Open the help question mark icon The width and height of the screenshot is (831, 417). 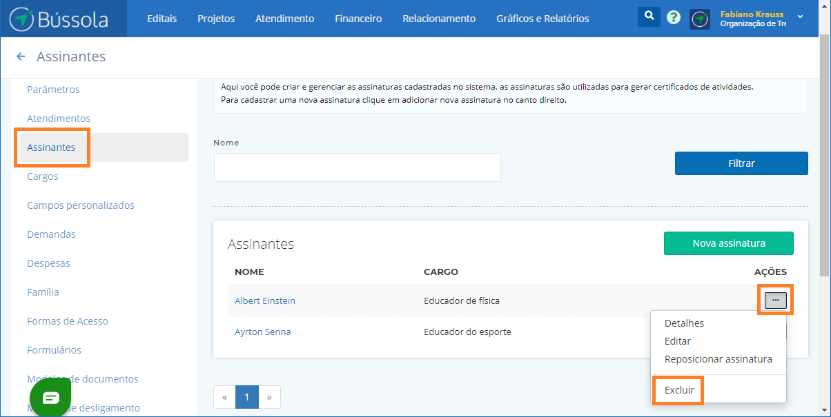(674, 18)
